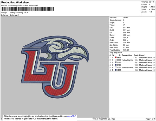Click the white swatch in stop 5
Screen dimensions: 156x121
(x=116, y=68)
